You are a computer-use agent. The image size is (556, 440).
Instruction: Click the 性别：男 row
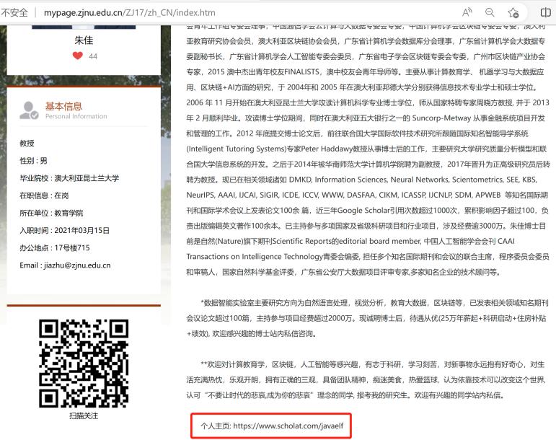[x=33, y=161]
